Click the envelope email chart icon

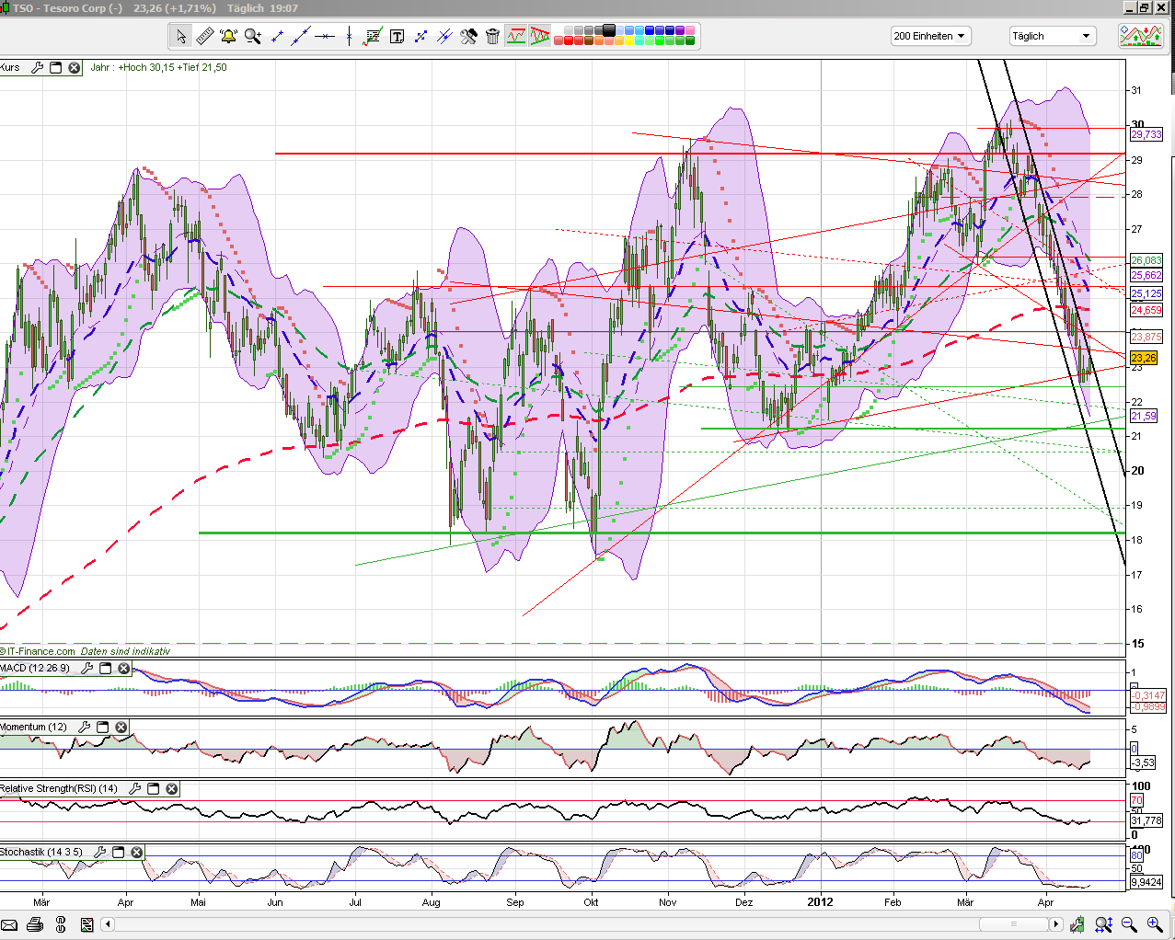click(x=9, y=924)
